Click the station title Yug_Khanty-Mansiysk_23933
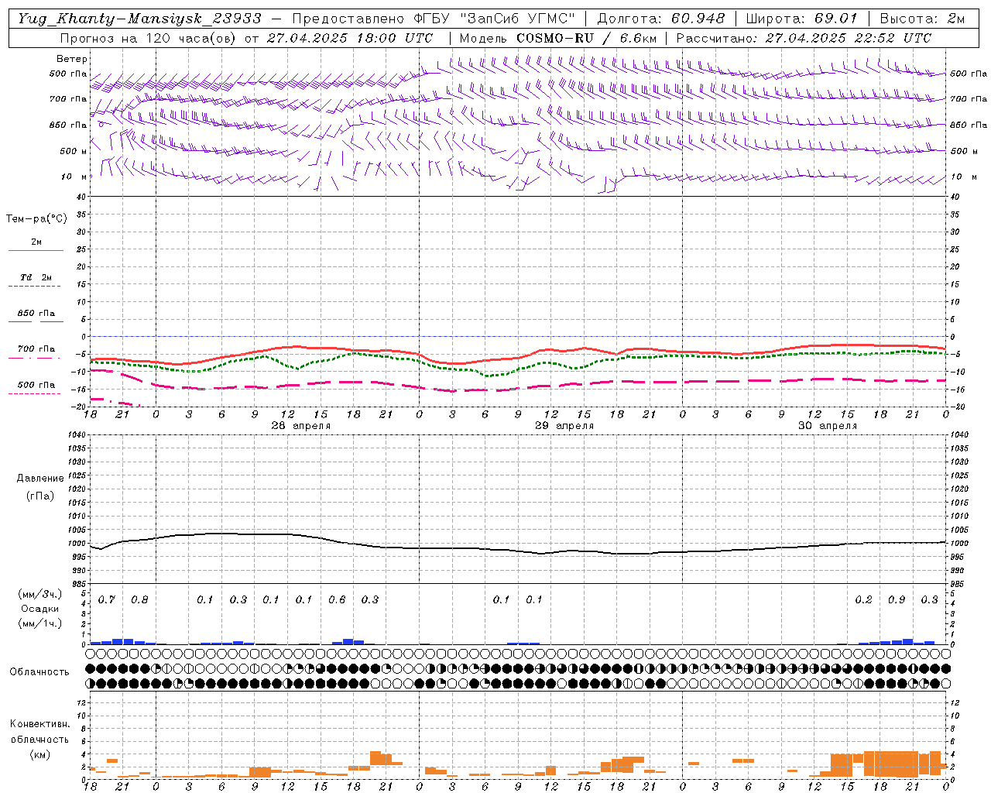991x793 pixels. [x=139, y=19]
